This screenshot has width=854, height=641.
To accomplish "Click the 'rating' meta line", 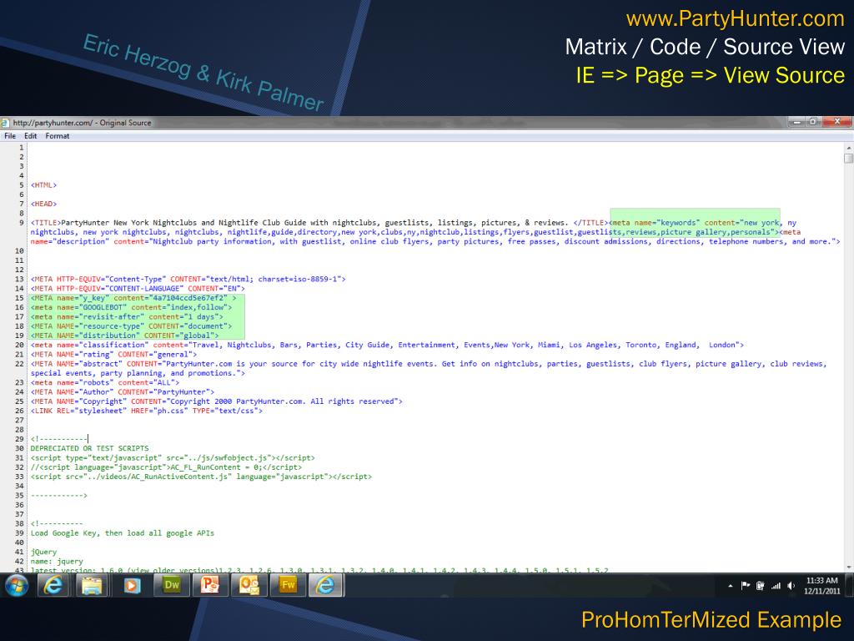I will click(113, 354).
